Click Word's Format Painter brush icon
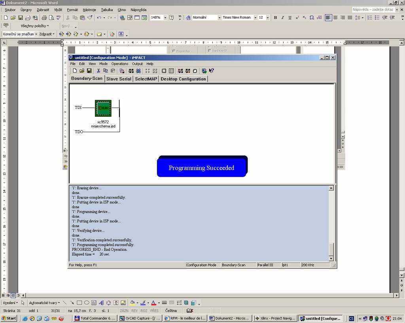The width and height of the screenshot is (405, 323). click(x=90, y=17)
